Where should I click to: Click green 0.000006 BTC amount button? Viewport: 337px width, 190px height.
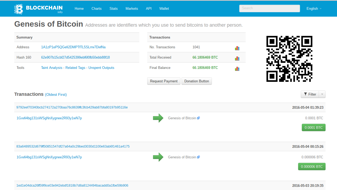coord(312,167)
